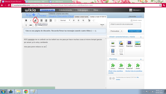Apply bold formatting with the B icon

(26, 20)
